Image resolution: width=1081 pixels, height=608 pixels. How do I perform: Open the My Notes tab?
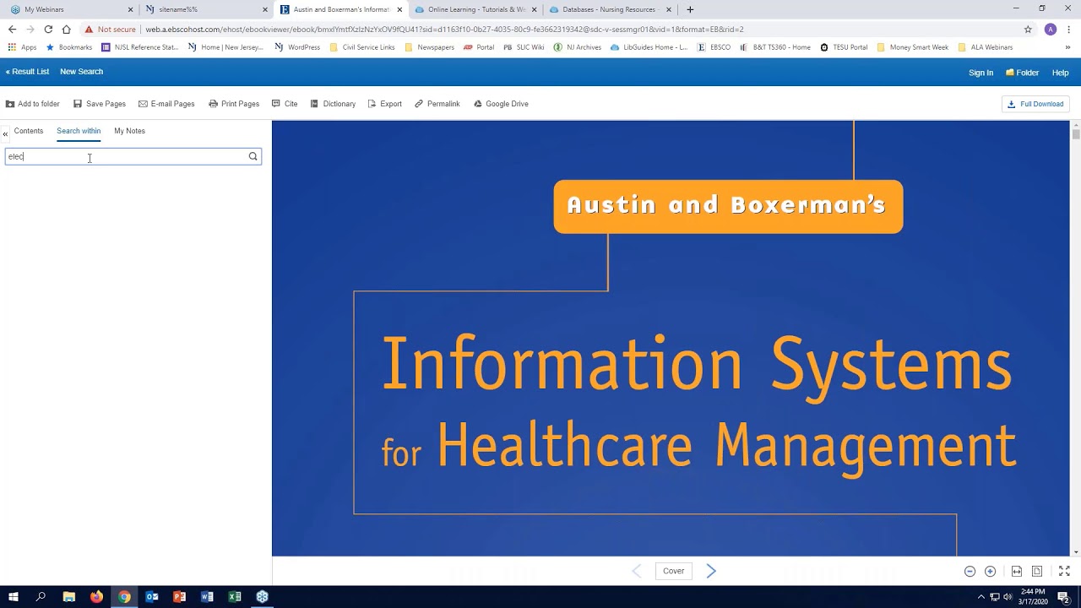click(x=129, y=131)
